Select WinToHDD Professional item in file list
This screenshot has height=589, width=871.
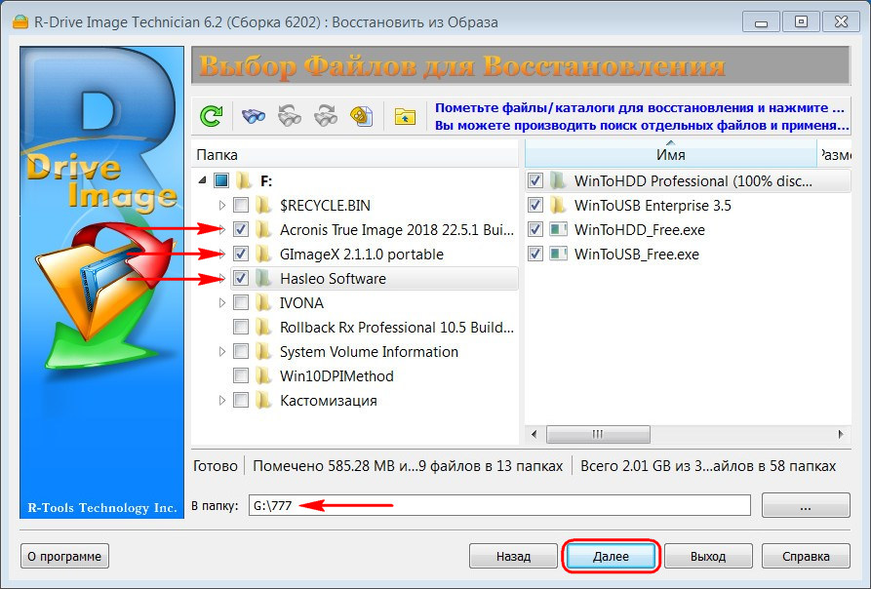[x=688, y=180]
